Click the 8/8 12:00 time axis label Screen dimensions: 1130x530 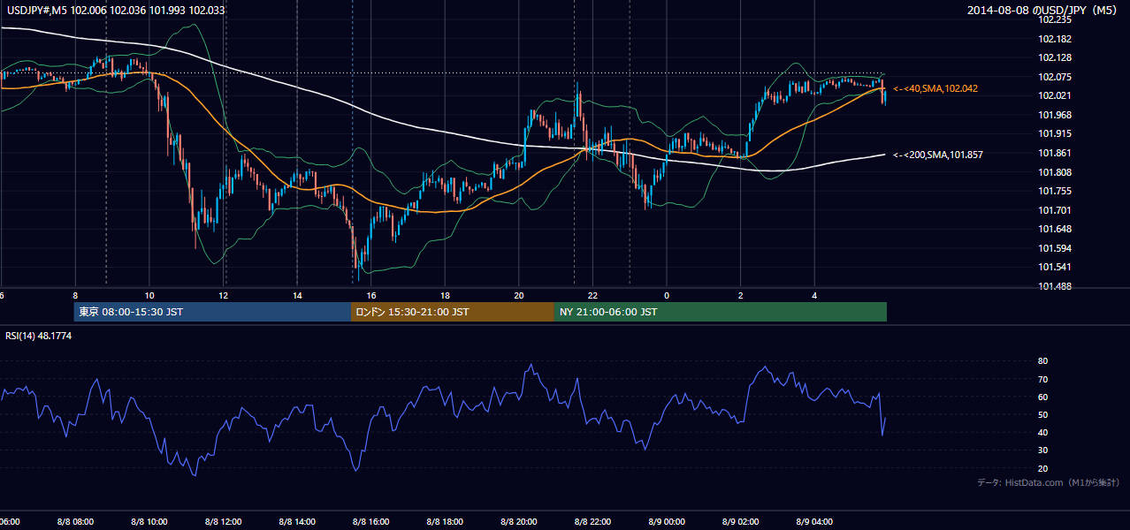223,522
